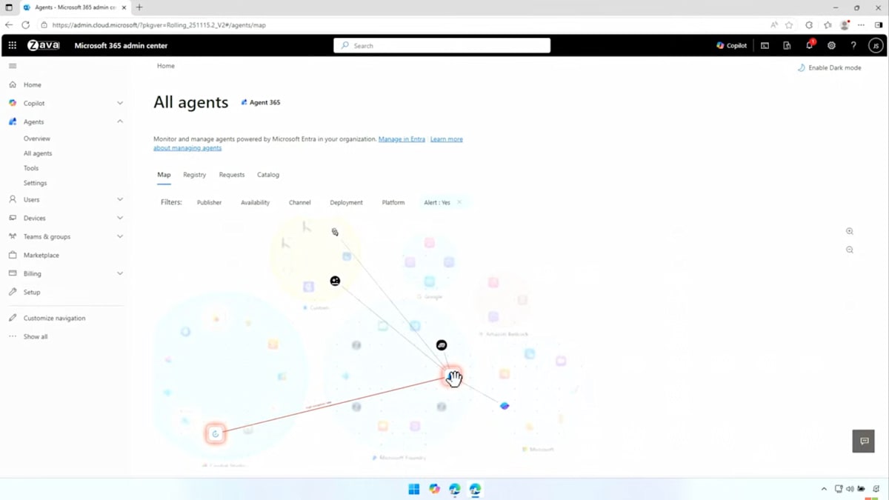This screenshot has width=889, height=500.
Task: Refresh the page in the browser
Action: coord(25,24)
